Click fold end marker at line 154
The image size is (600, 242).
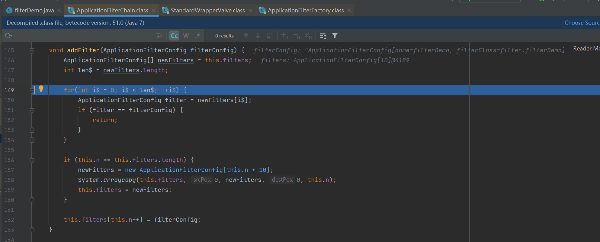point(32,140)
